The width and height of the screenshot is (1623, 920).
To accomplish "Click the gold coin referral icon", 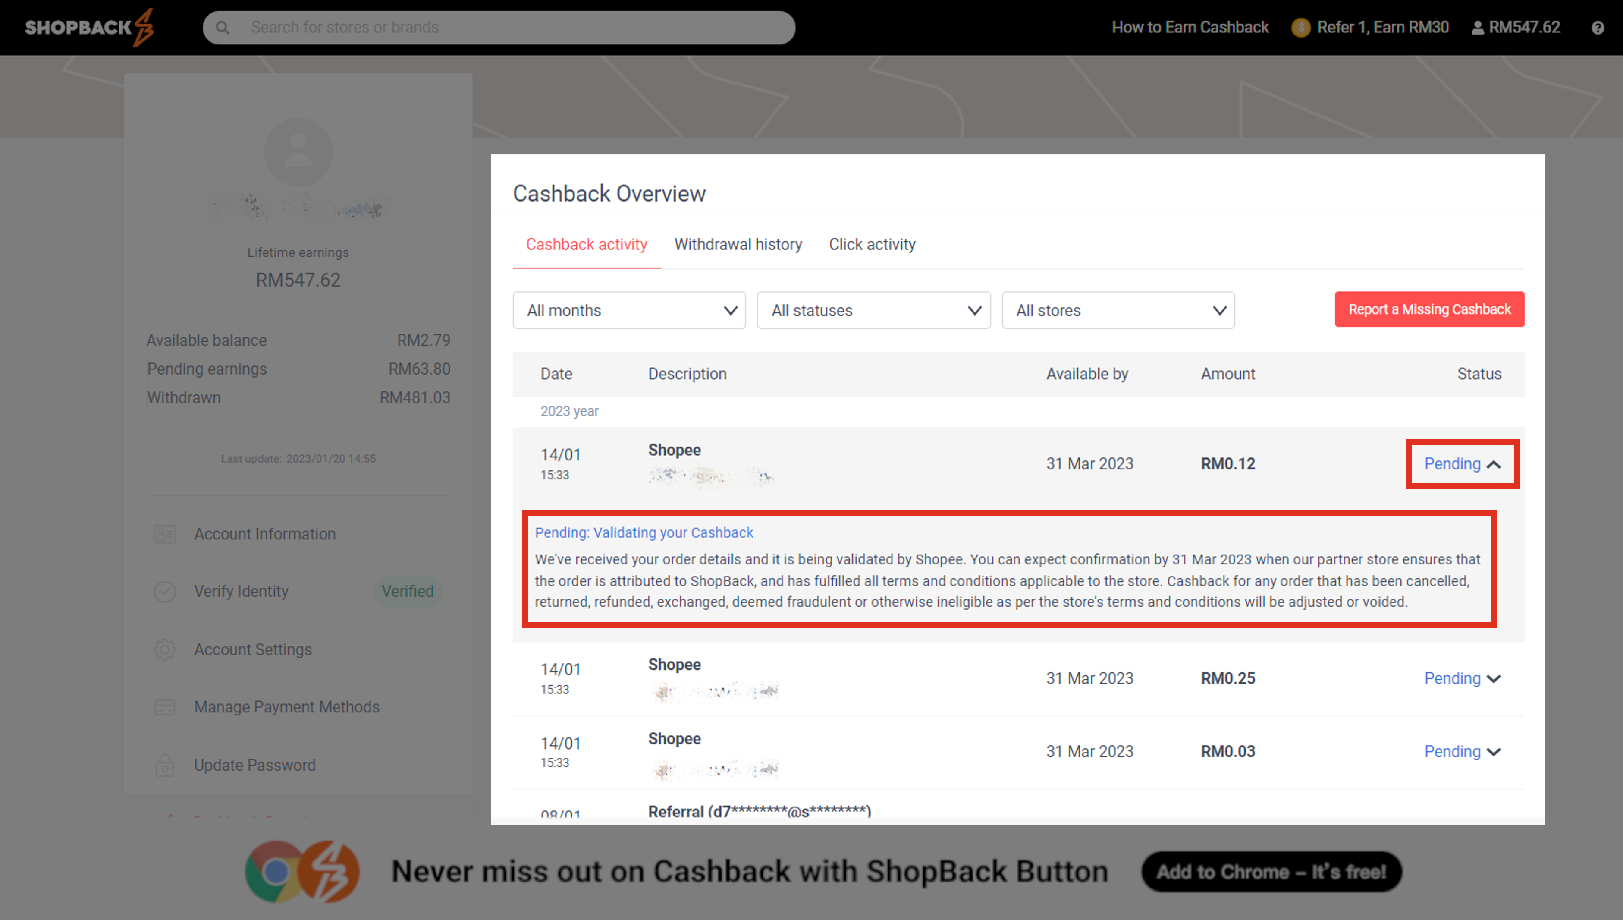I will [1301, 27].
